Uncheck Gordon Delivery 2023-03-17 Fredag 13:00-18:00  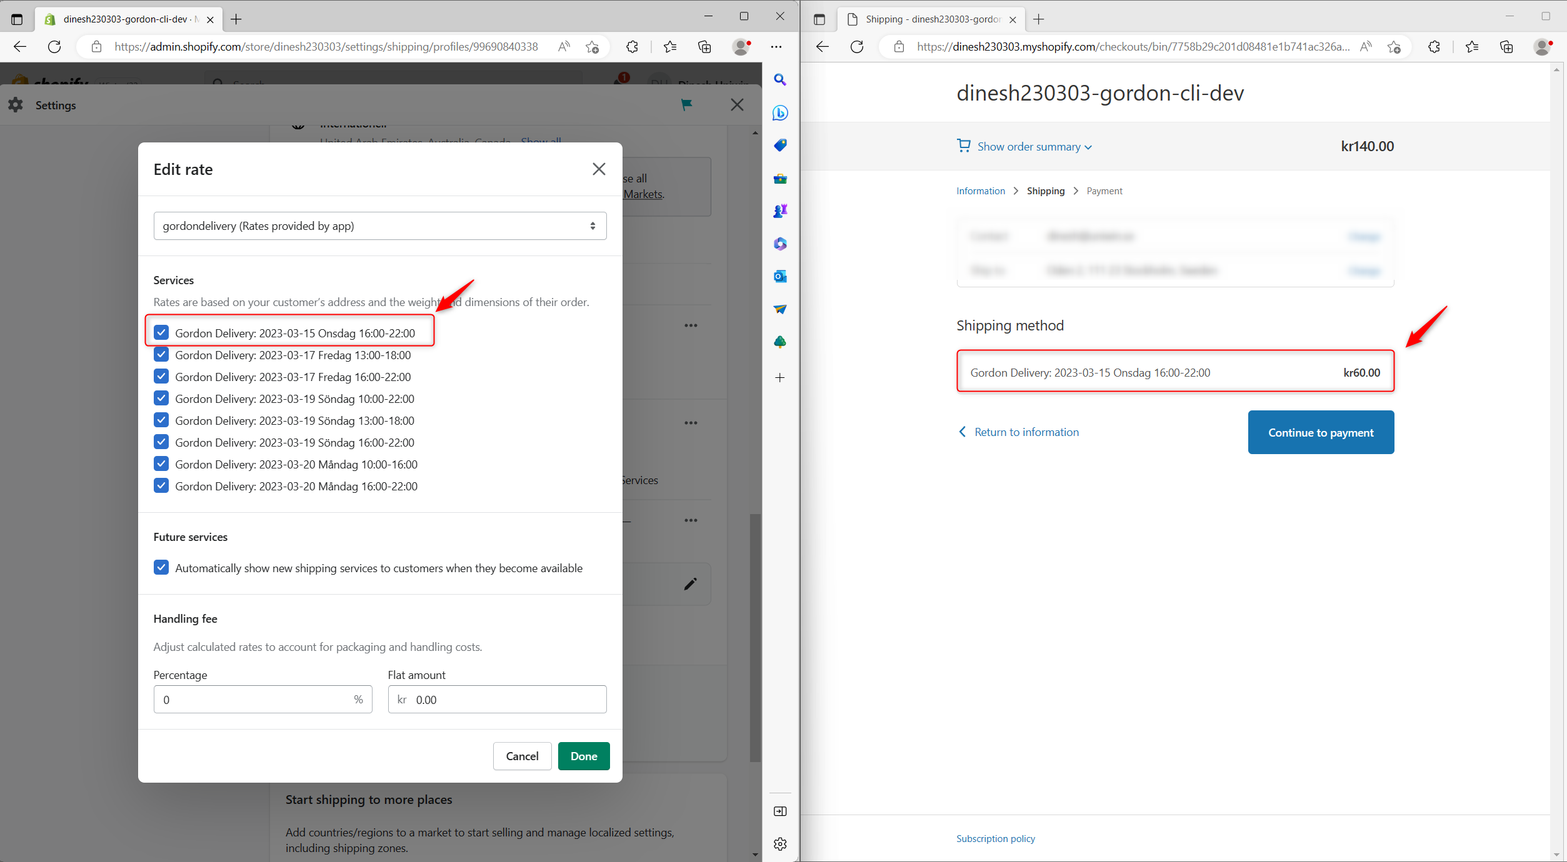161,355
